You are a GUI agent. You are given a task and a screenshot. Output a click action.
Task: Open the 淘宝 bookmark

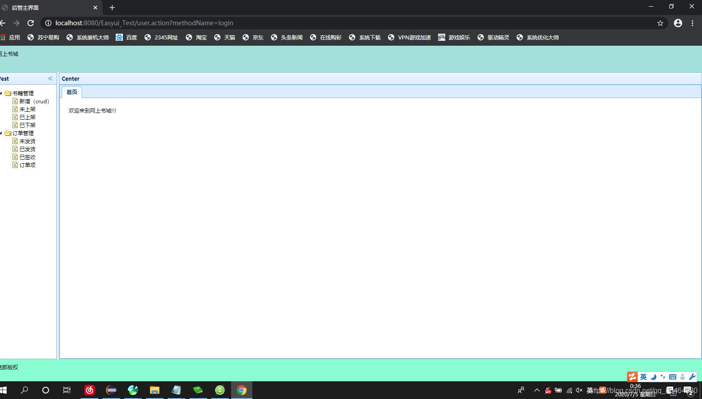pyautogui.click(x=196, y=37)
